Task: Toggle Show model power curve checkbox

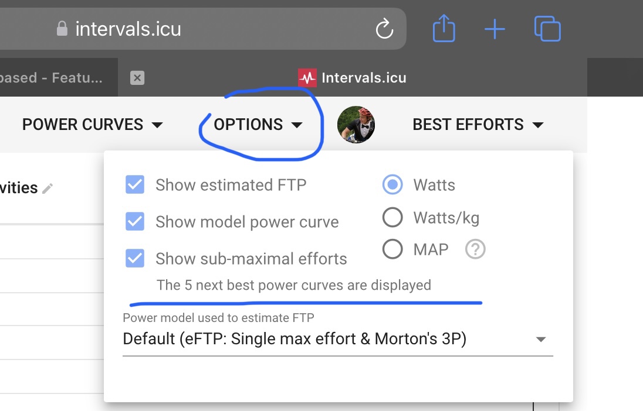Action: pos(135,221)
